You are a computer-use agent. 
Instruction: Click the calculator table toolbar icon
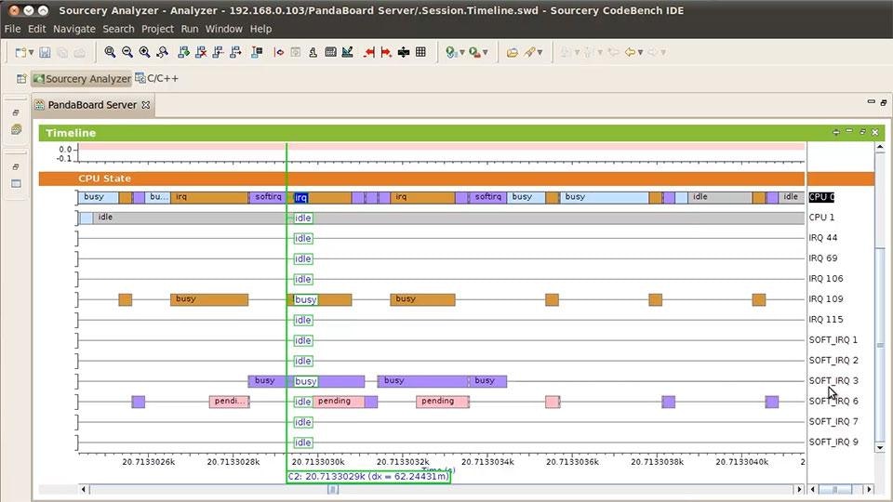click(330, 52)
